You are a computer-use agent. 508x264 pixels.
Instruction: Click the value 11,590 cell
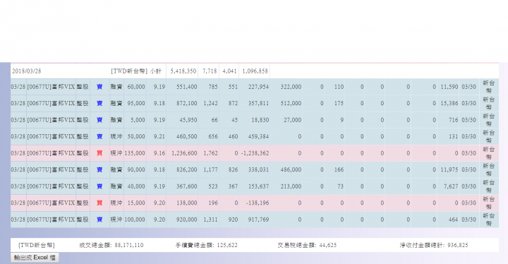click(x=449, y=87)
